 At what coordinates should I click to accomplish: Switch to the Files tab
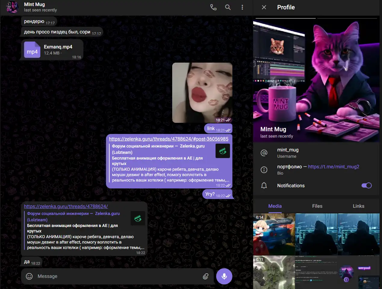[317, 206]
